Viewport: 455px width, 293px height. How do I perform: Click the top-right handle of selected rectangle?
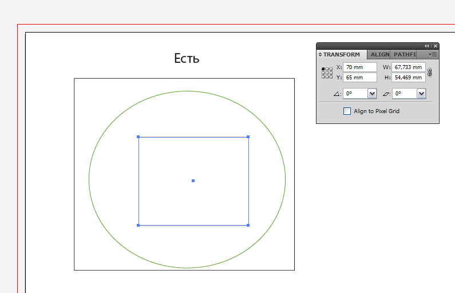[248, 137]
